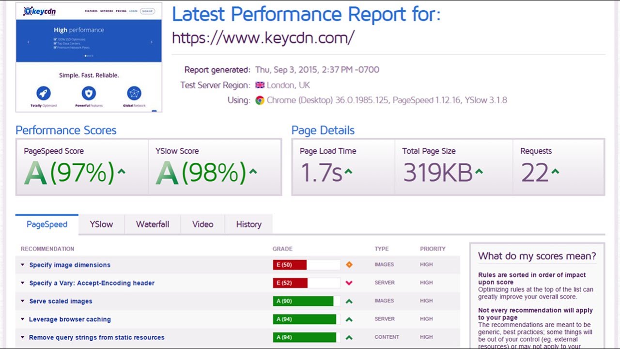The height and width of the screenshot is (349, 620).
Task: Click the PRIORITY column header
Action: 433,249
